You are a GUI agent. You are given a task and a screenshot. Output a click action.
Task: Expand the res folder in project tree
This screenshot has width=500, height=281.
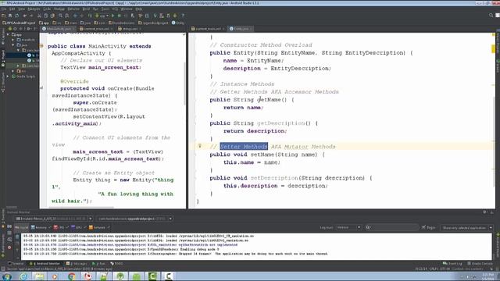click(13, 71)
